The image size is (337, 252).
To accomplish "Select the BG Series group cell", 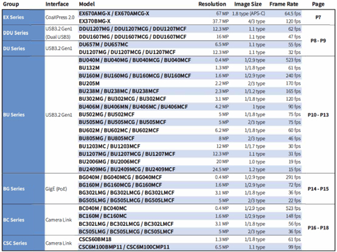I will point(23,189).
